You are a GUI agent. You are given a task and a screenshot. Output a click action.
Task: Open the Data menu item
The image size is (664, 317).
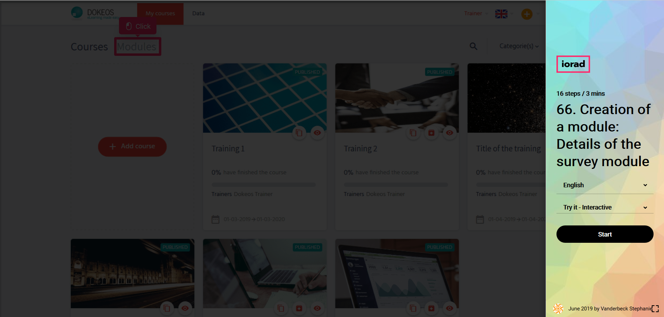[x=198, y=14]
